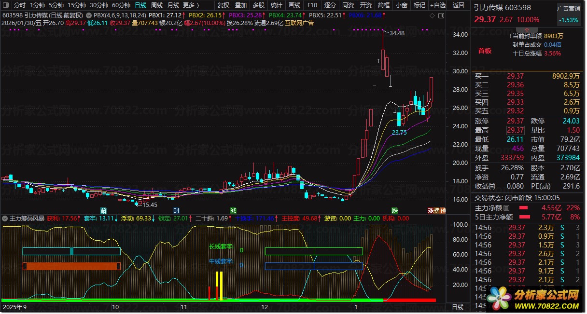The image size is (587, 314).
Task: Click the chart icon in the top-left corner
Action: 6,5
